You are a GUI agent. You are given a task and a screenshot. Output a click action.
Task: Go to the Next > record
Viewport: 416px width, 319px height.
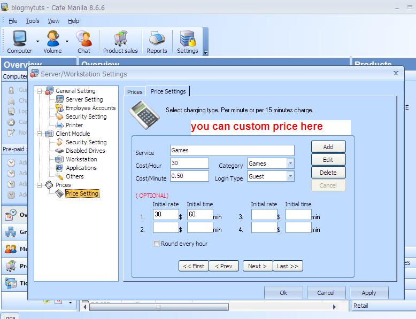click(x=258, y=266)
